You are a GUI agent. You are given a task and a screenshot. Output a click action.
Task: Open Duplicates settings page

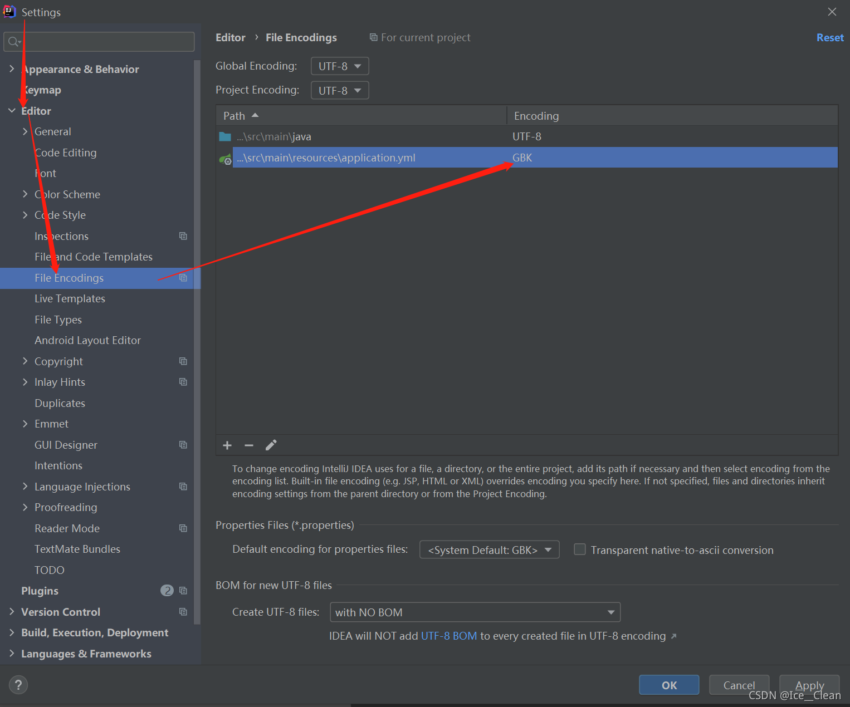60,403
